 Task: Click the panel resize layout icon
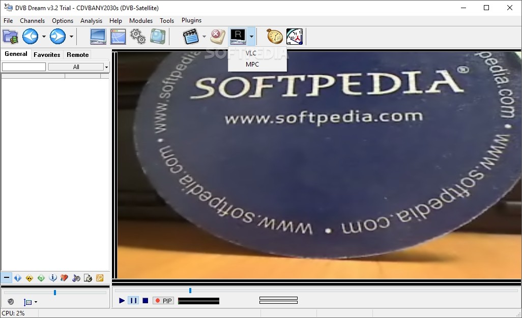point(27,302)
